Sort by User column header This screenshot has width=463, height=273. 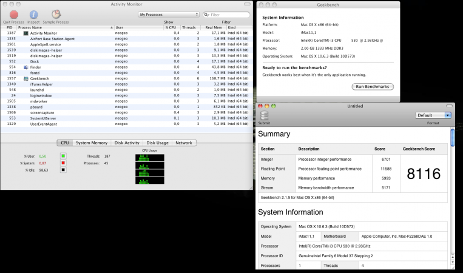(139, 27)
